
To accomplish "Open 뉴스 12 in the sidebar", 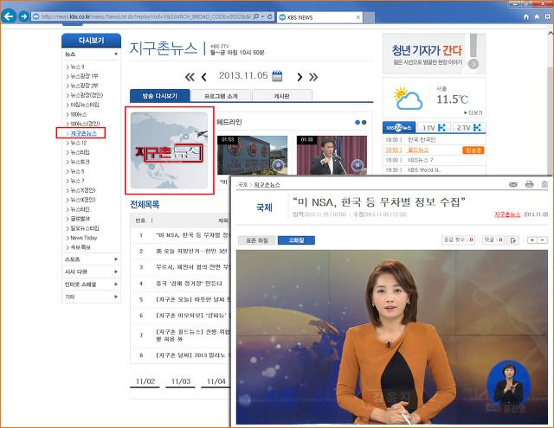I will tap(79, 143).
